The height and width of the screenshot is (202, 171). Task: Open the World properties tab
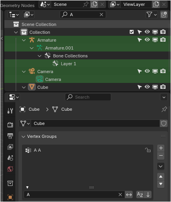(10, 169)
